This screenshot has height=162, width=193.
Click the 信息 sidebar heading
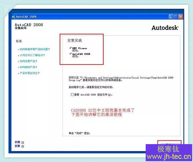pos(19,41)
